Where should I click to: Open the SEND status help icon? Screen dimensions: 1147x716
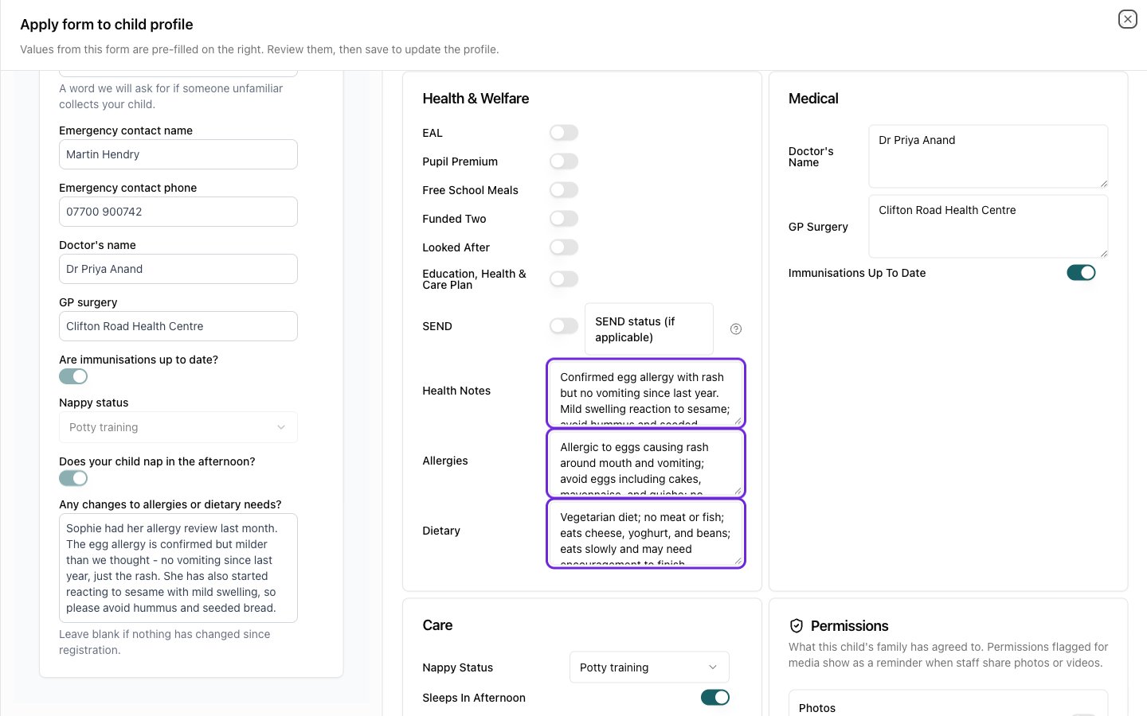click(736, 329)
